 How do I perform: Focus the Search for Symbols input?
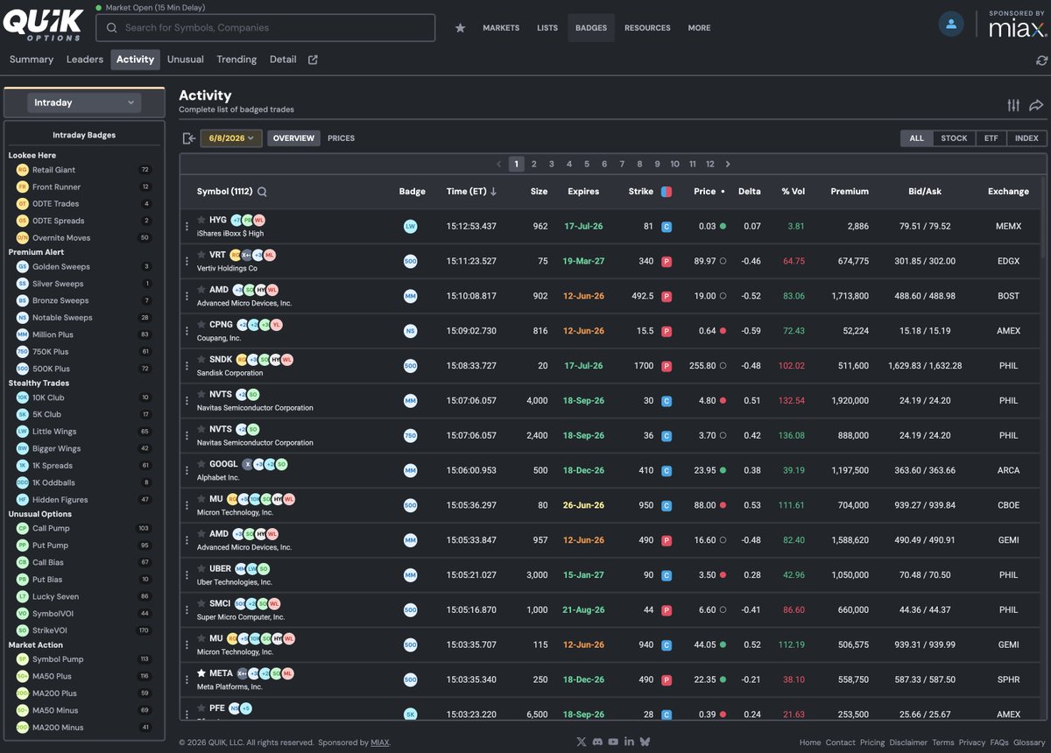point(265,28)
